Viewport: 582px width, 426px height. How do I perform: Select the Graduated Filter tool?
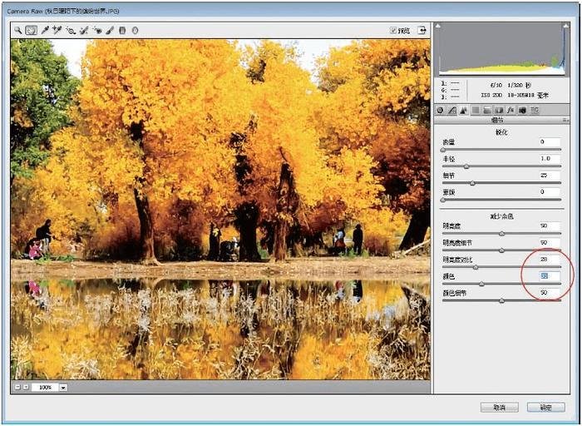(x=122, y=31)
